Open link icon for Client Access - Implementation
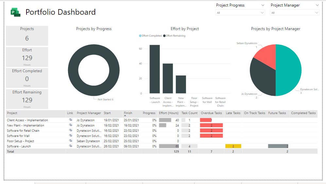326x184 pixels. pos(70,120)
